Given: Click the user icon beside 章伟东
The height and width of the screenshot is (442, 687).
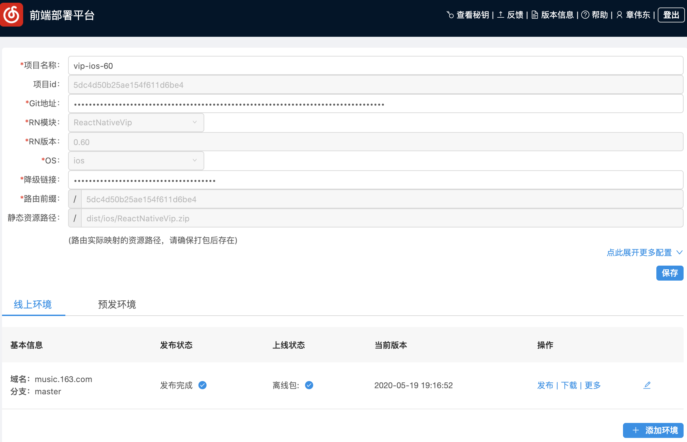Looking at the screenshot, I should pos(620,15).
